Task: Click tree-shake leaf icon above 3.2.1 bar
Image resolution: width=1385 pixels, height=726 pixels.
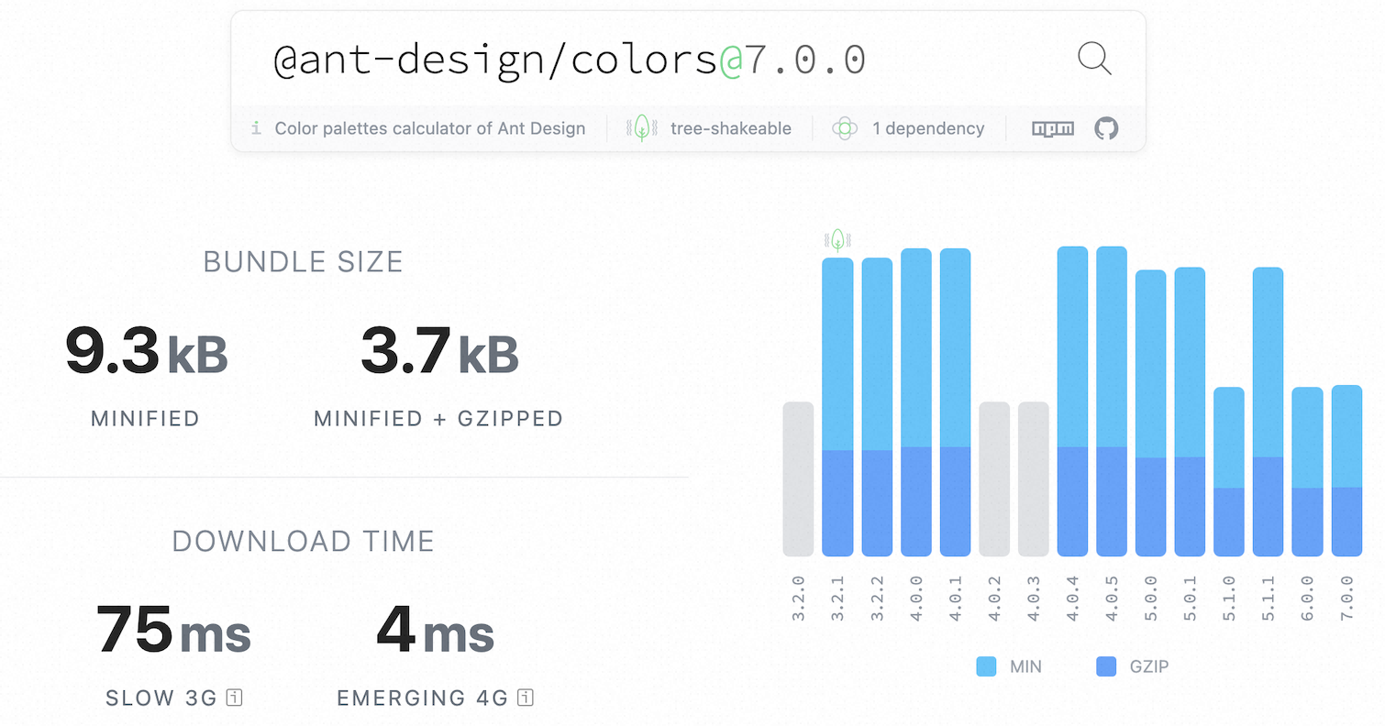Action: [x=837, y=240]
